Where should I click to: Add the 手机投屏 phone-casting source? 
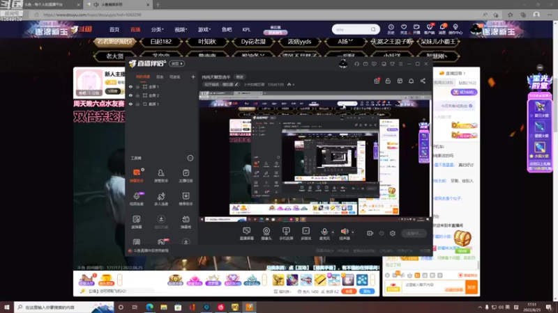286,234
